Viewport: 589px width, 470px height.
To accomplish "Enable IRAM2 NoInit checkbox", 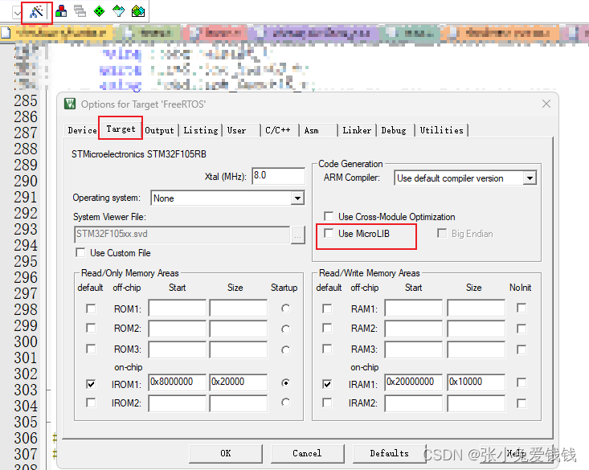I will click(522, 403).
